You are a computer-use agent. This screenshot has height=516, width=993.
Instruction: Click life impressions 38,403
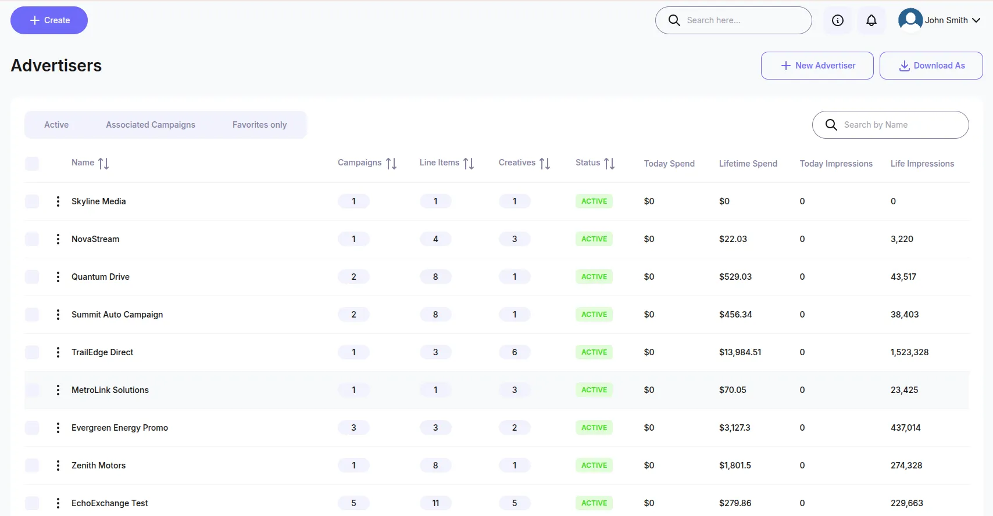(x=905, y=315)
